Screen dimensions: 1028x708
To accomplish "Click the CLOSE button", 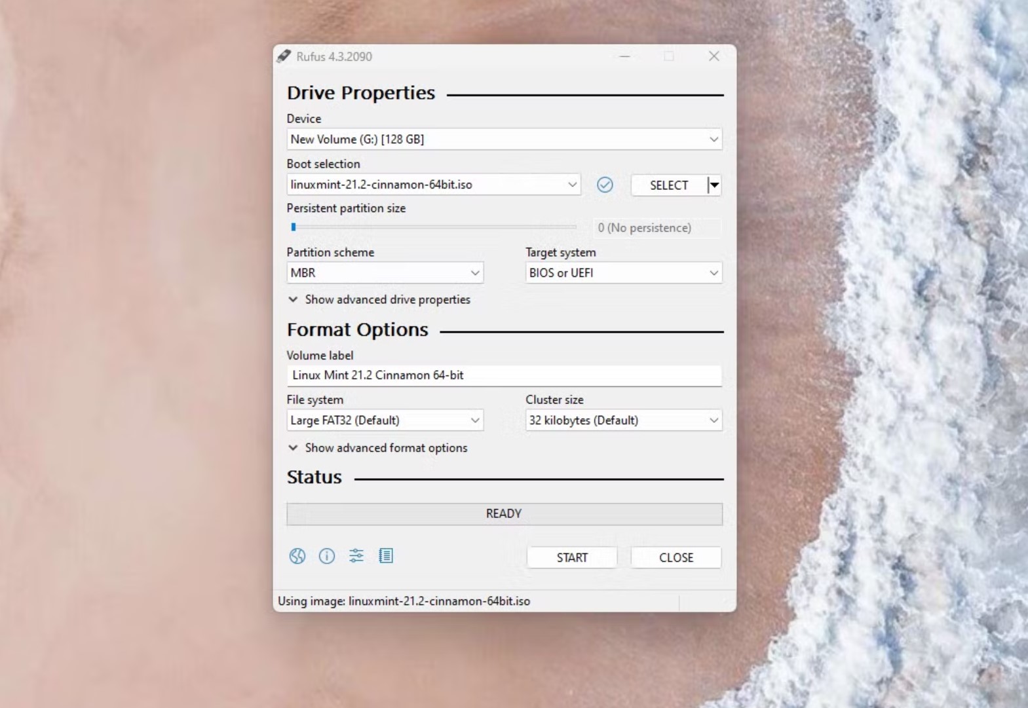I will tap(676, 557).
